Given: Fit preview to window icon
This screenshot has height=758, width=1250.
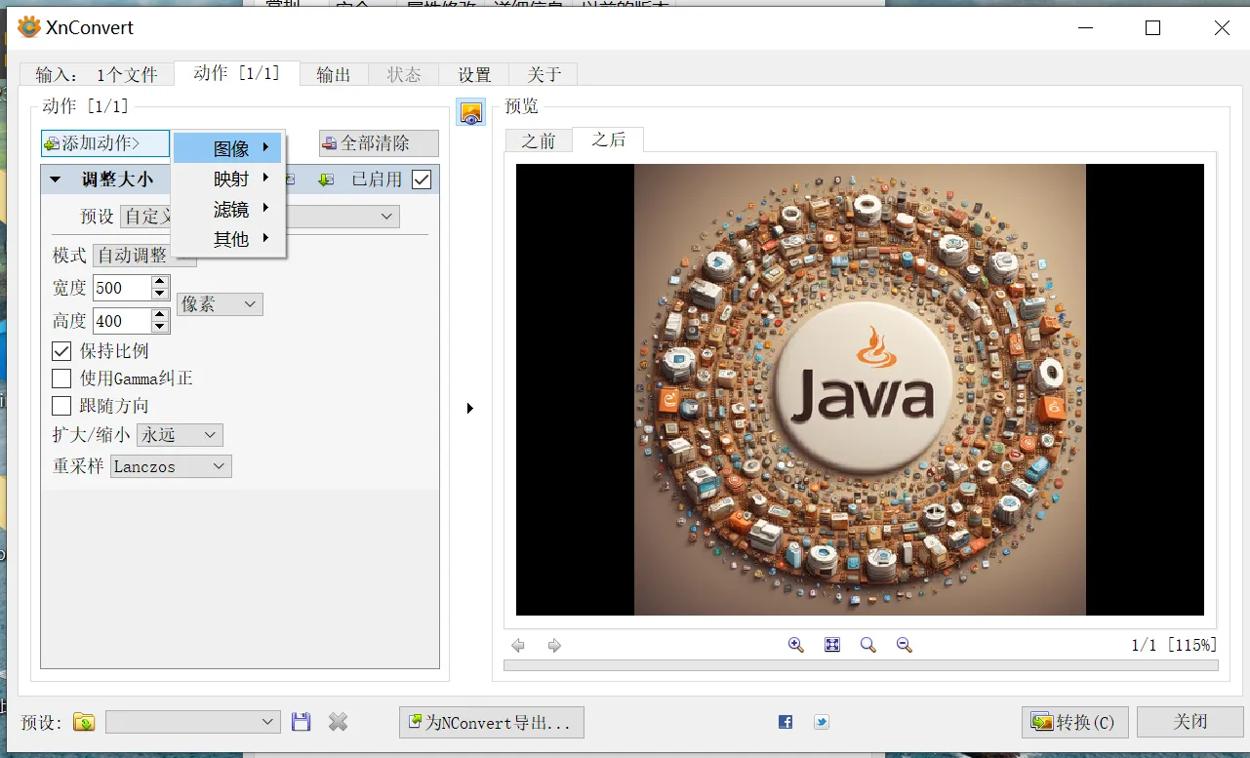Looking at the screenshot, I should pyautogui.click(x=832, y=645).
